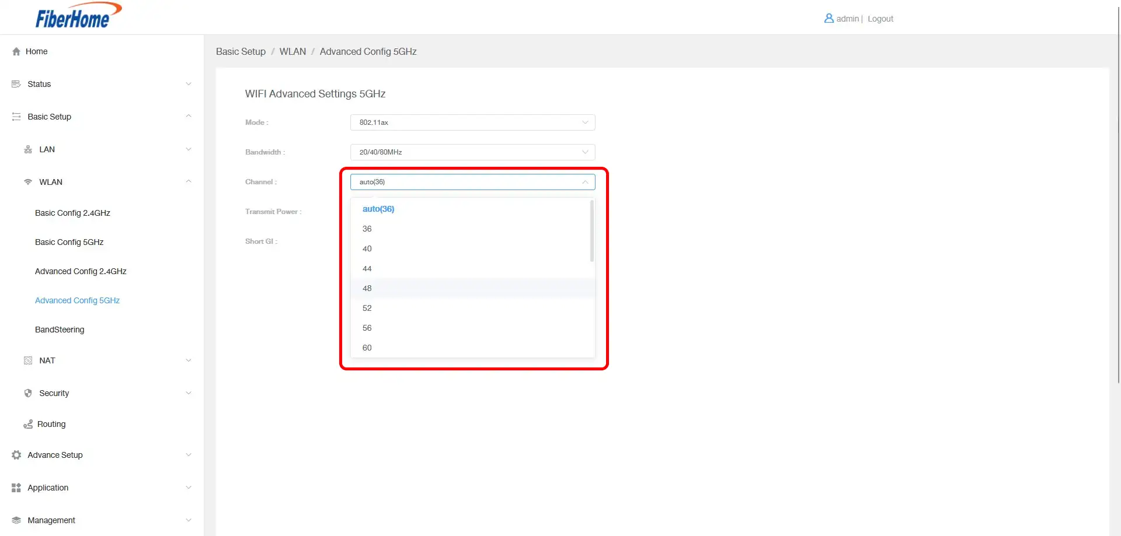Click the admin user profile icon
Screen dimensions: 1121x536
828,19
